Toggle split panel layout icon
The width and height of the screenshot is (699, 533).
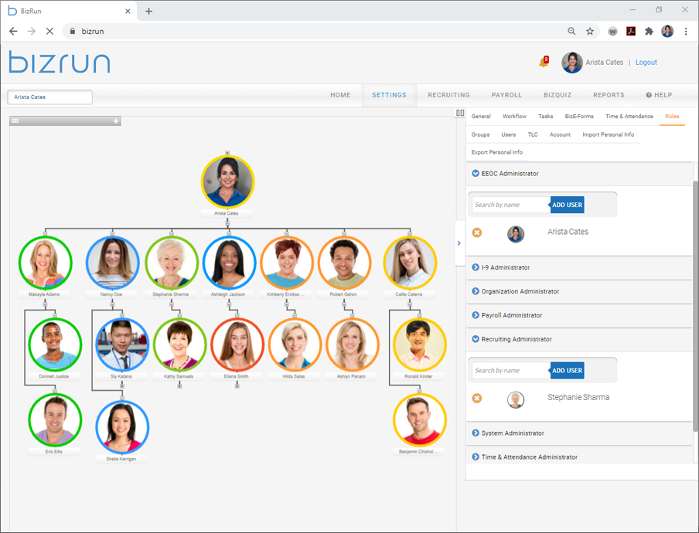(x=460, y=113)
